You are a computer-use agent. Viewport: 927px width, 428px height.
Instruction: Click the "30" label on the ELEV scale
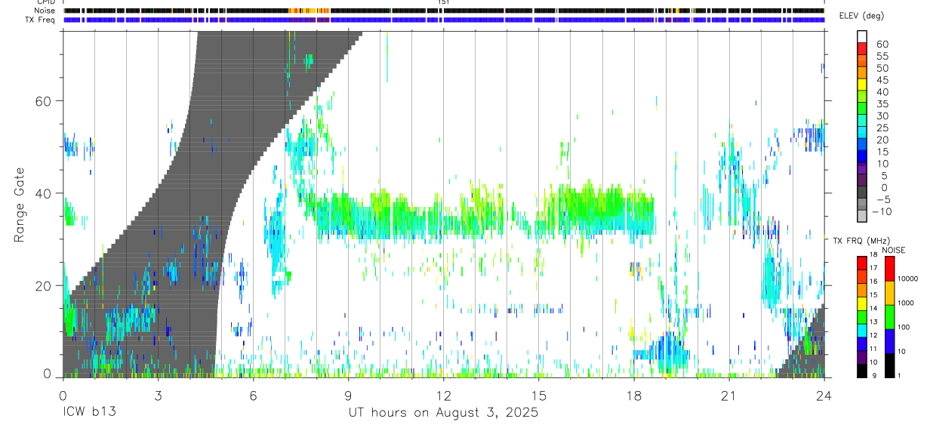coord(882,116)
